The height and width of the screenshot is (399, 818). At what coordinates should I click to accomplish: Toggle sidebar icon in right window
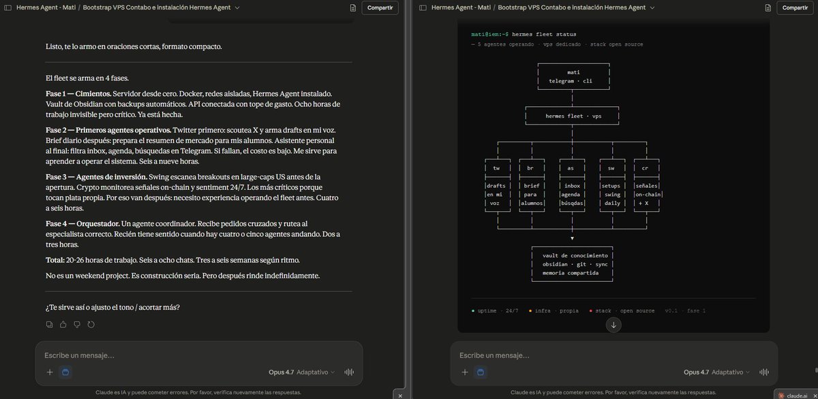(x=423, y=7)
